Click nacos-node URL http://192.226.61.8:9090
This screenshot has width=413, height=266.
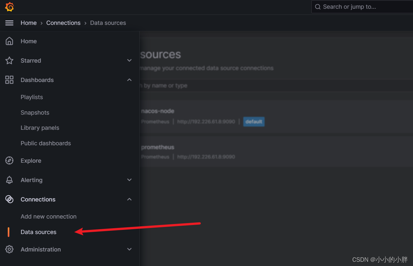tap(206, 122)
